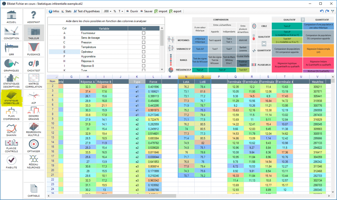Switch to the Tableur view
The height and width of the screenshot is (200, 337).
[x=34, y=33]
